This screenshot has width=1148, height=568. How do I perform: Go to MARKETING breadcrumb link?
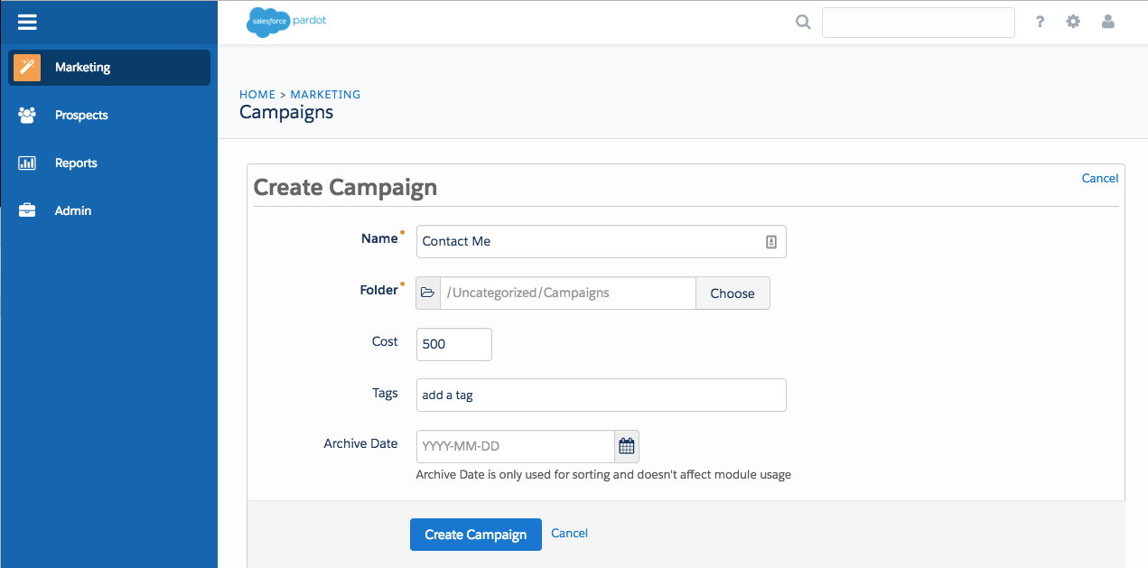tap(325, 95)
